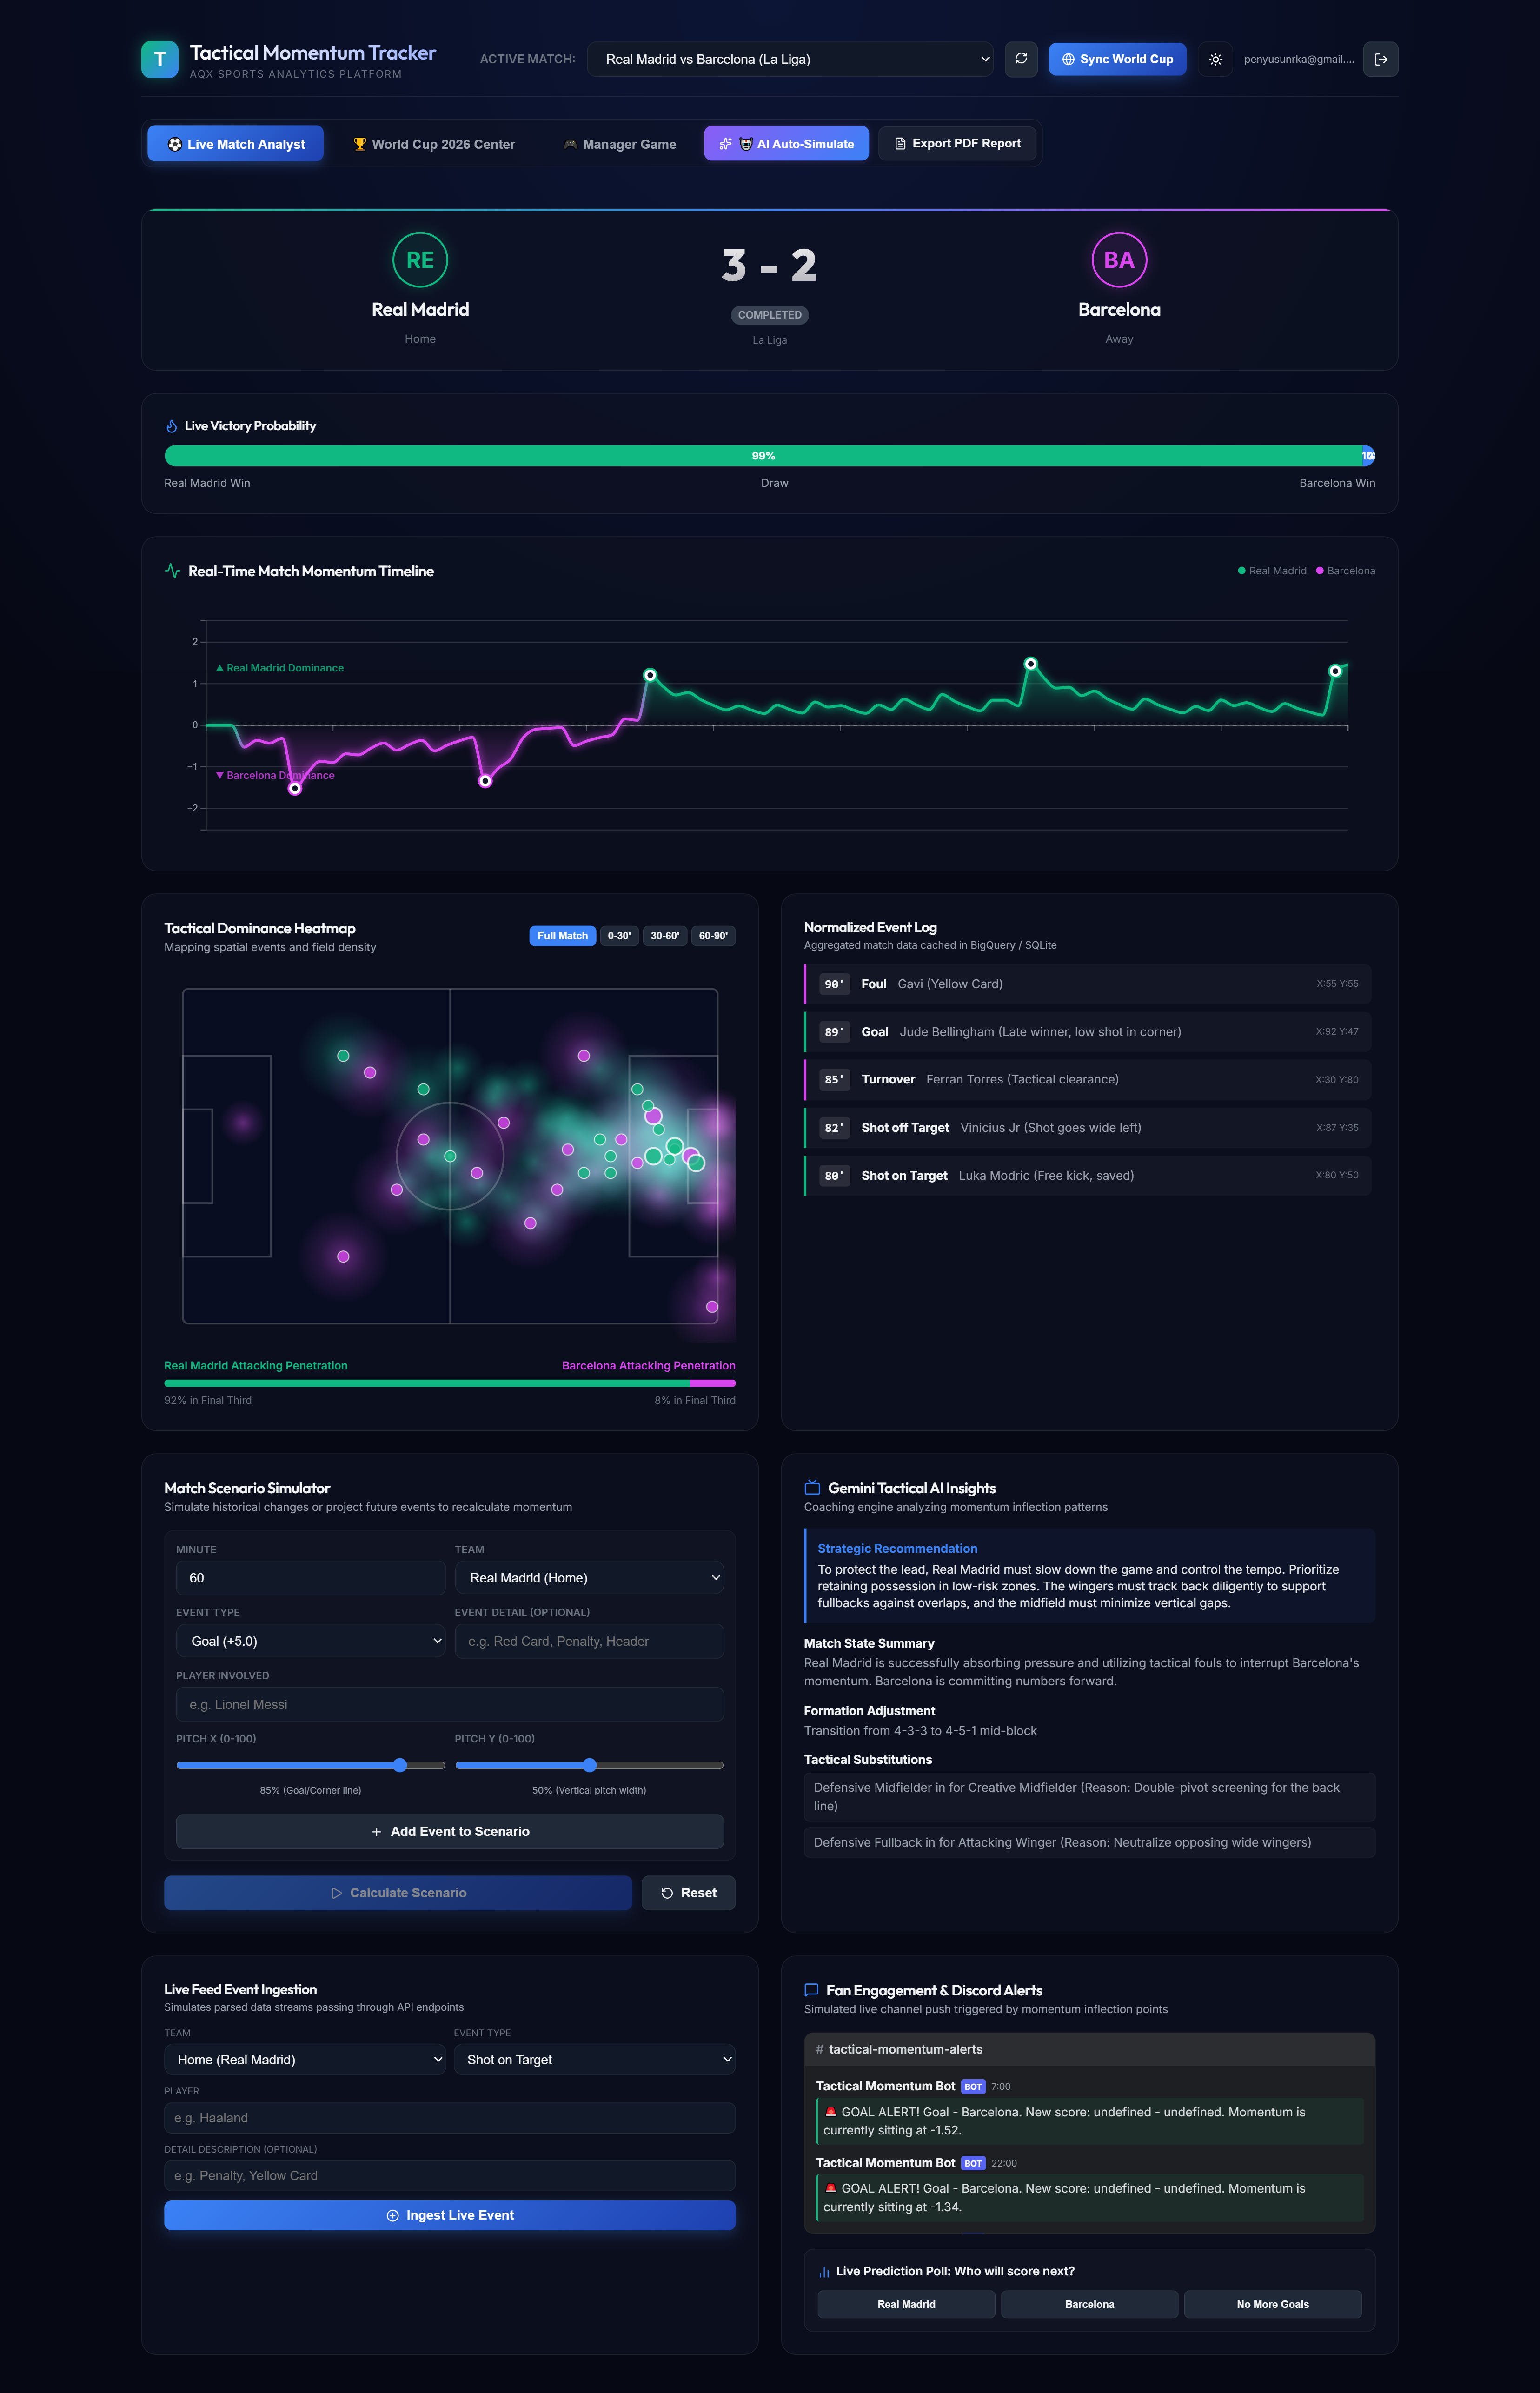Click the Minute input field showing 60
Viewport: 1540px width, 2393px height.
tap(311, 1578)
